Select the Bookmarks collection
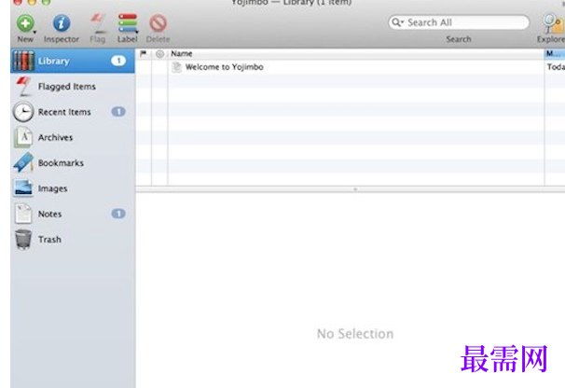 point(73,163)
